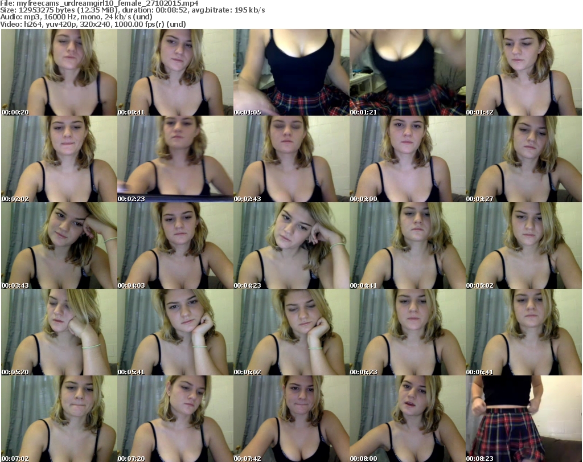
Task: Choose the 00:07:42 thumbnail
Action: click(x=291, y=419)
